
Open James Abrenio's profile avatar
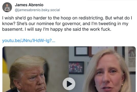[7, 7]
